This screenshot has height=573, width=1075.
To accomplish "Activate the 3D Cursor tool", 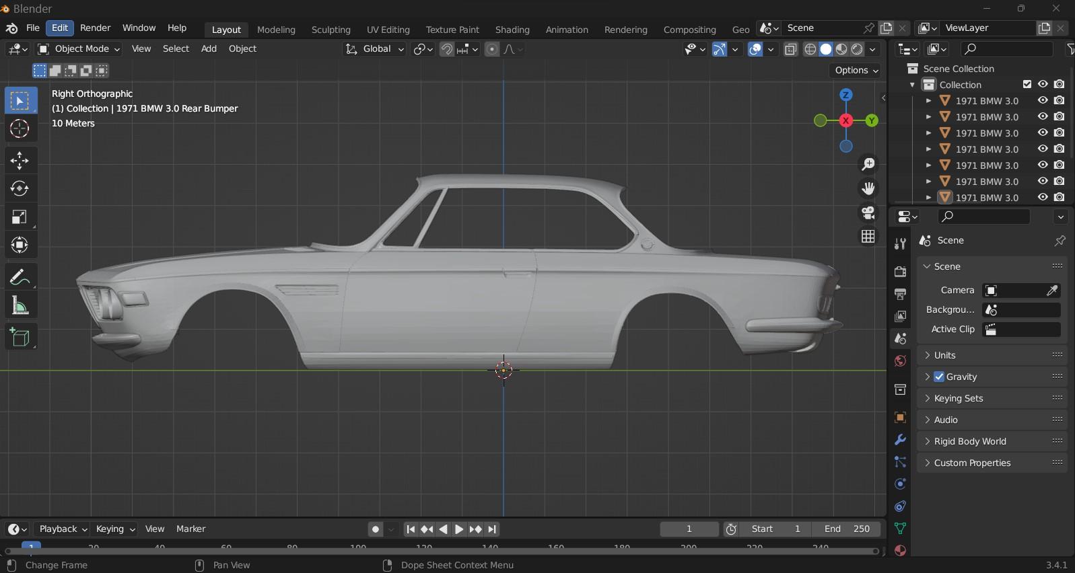I will (20, 128).
